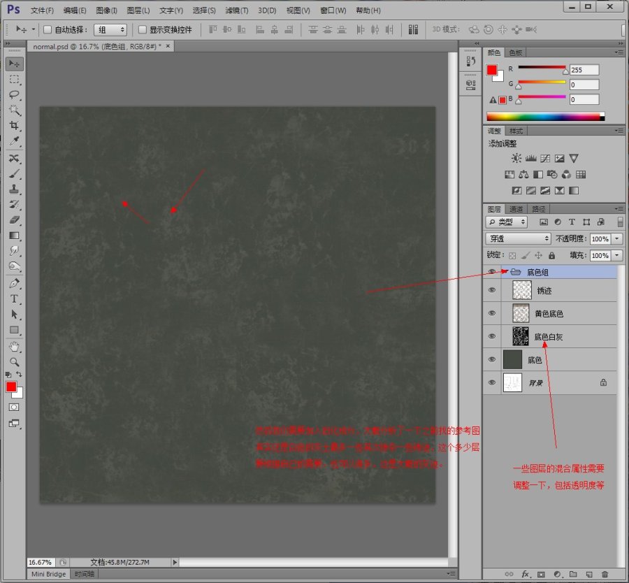The width and height of the screenshot is (629, 583).
Task: Select the Hand tool
Action: point(14,347)
